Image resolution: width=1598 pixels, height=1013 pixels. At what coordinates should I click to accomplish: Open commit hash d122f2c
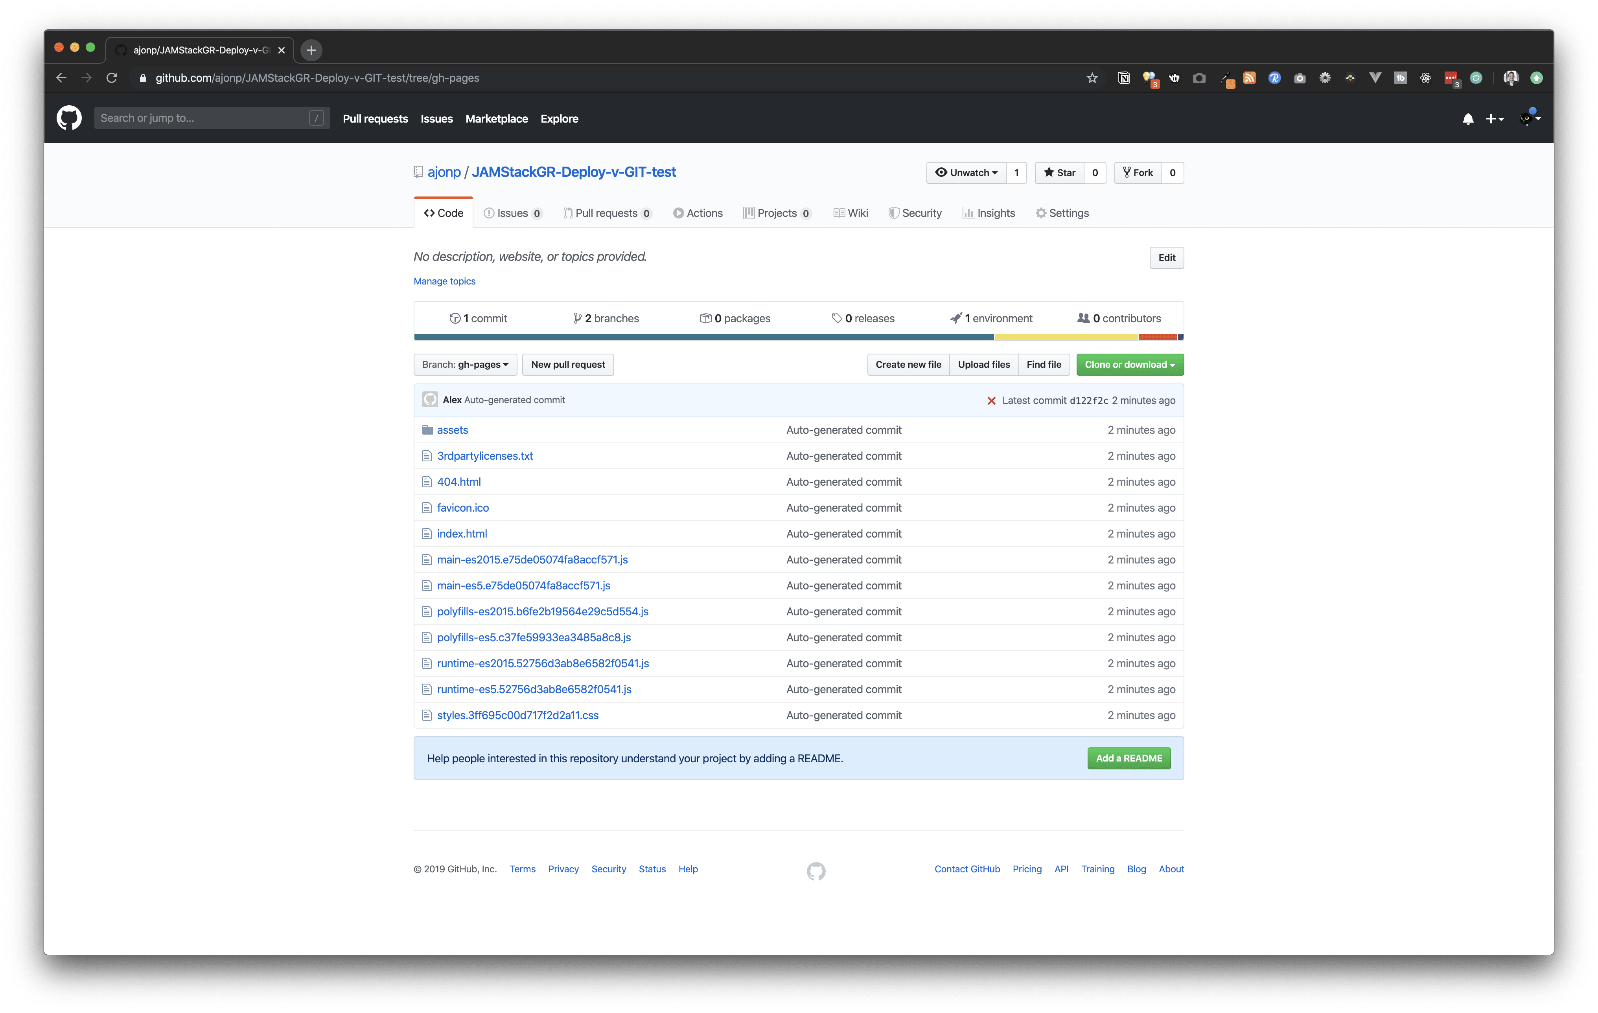click(x=1089, y=400)
